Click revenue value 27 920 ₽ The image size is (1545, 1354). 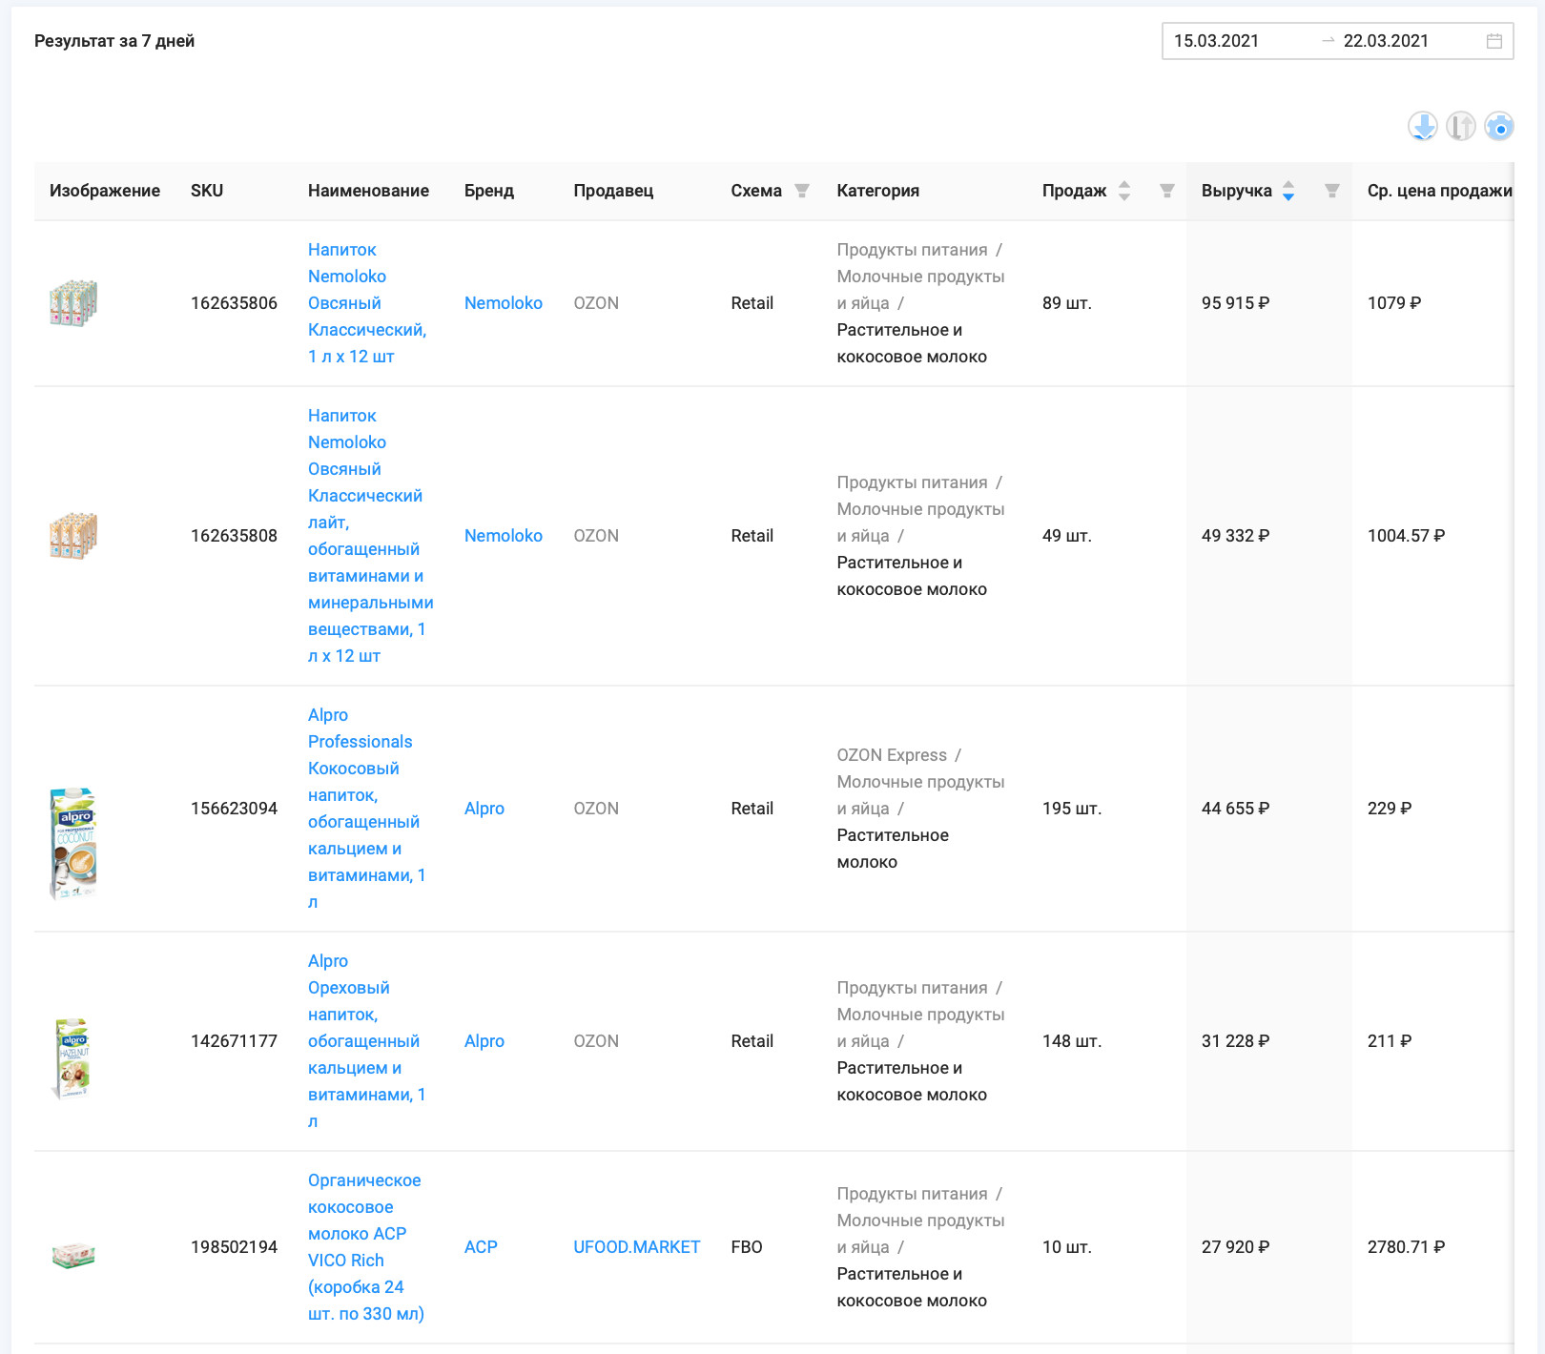[1235, 1247]
